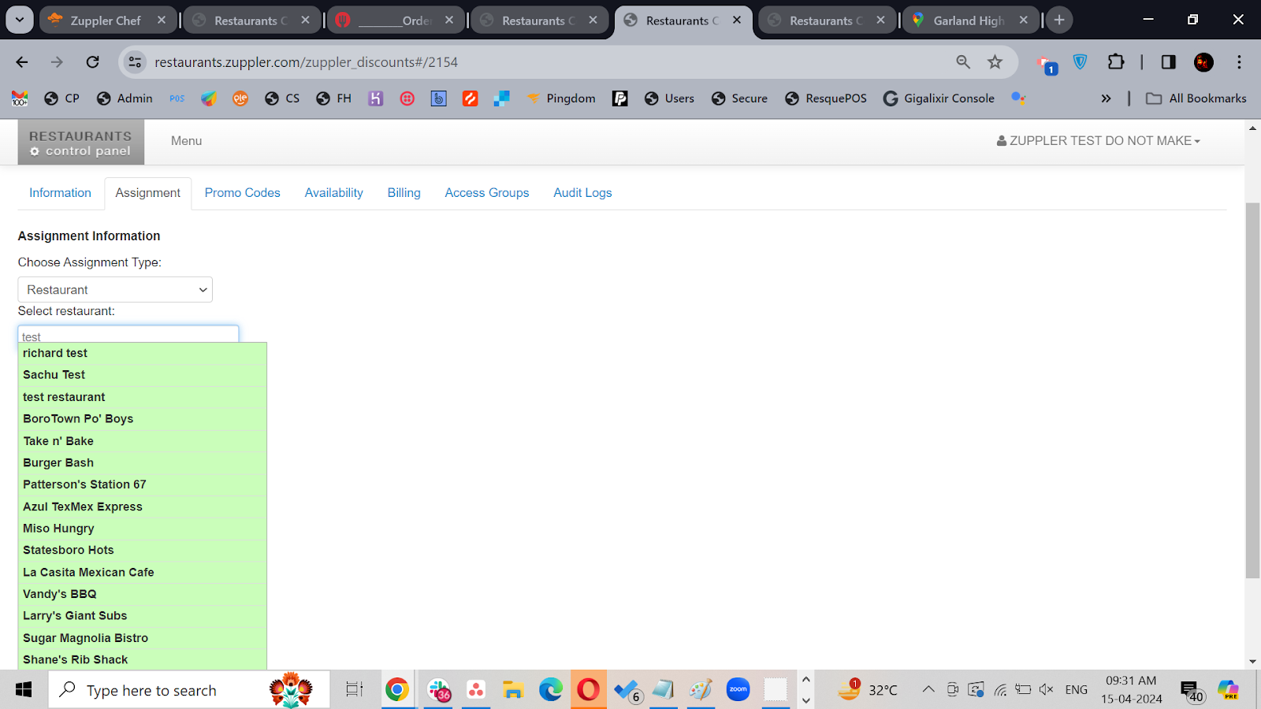Viewport: 1261px width, 709px height.
Task: Choose 'Larry's Giant Subs' suggestion
Action: 143,616
